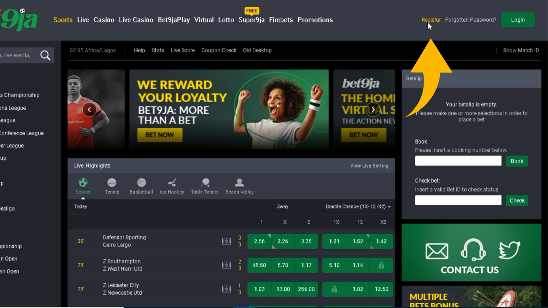
Task: Select the Table Tennis icon
Action: (x=205, y=183)
